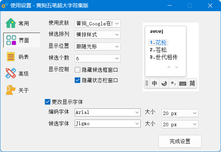Open the 高级 section via its pencil-ruler icon
The width and height of the screenshot is (221, 152).
pyautogui.click(x=11, y=74)
